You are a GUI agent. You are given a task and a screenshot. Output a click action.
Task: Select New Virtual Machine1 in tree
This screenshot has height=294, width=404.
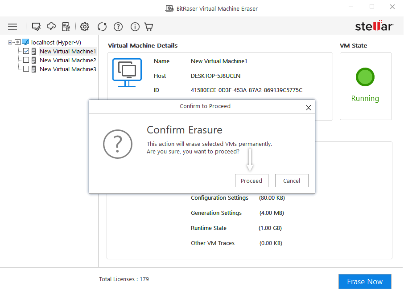click(x=68, y=52)
